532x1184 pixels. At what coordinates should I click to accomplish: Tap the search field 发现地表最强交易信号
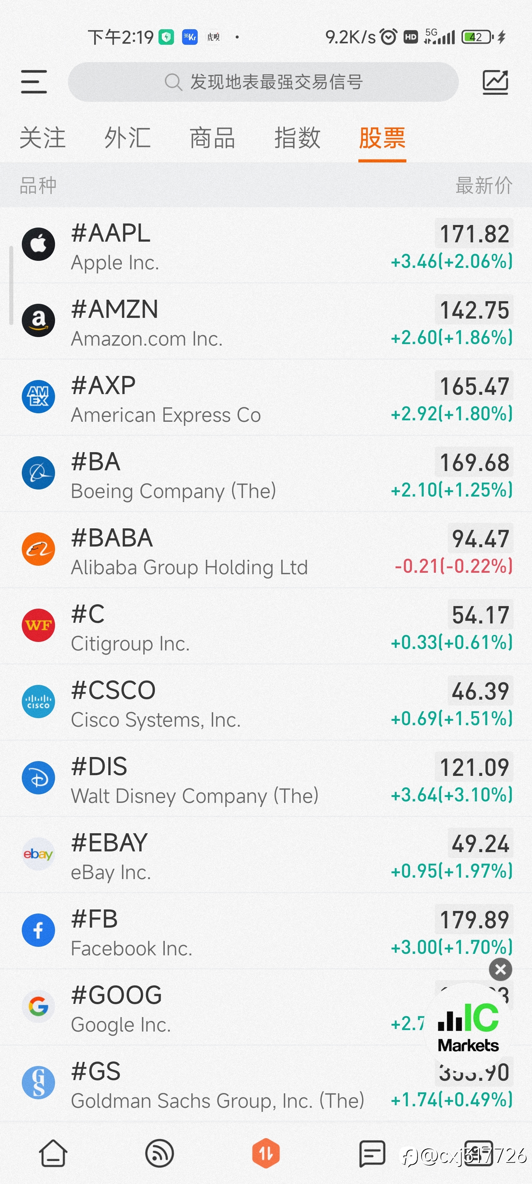263,82
